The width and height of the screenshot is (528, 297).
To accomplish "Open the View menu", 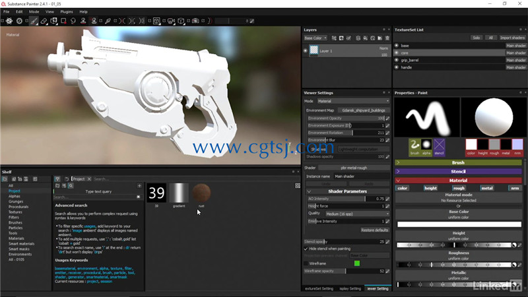I will (x=50, y=11).
